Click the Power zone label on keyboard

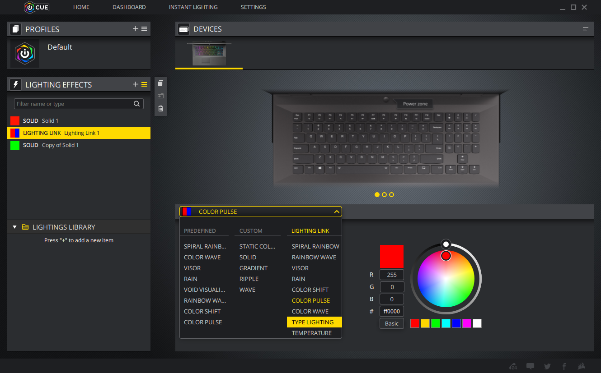click(415, 104)
